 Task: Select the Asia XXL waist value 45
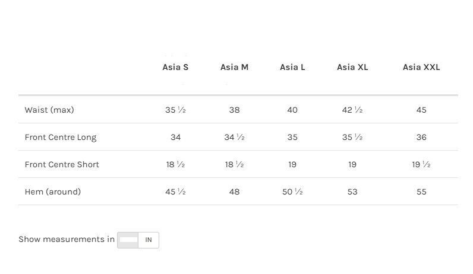tap(421, 110)
